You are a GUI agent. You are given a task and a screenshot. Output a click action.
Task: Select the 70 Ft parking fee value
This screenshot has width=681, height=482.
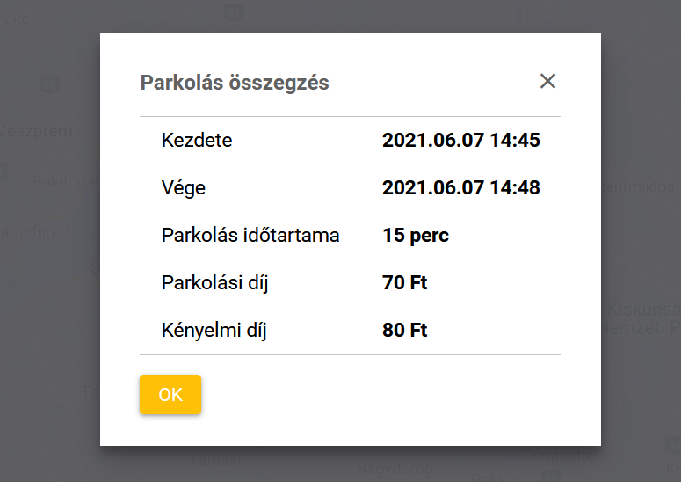point(405,282)
